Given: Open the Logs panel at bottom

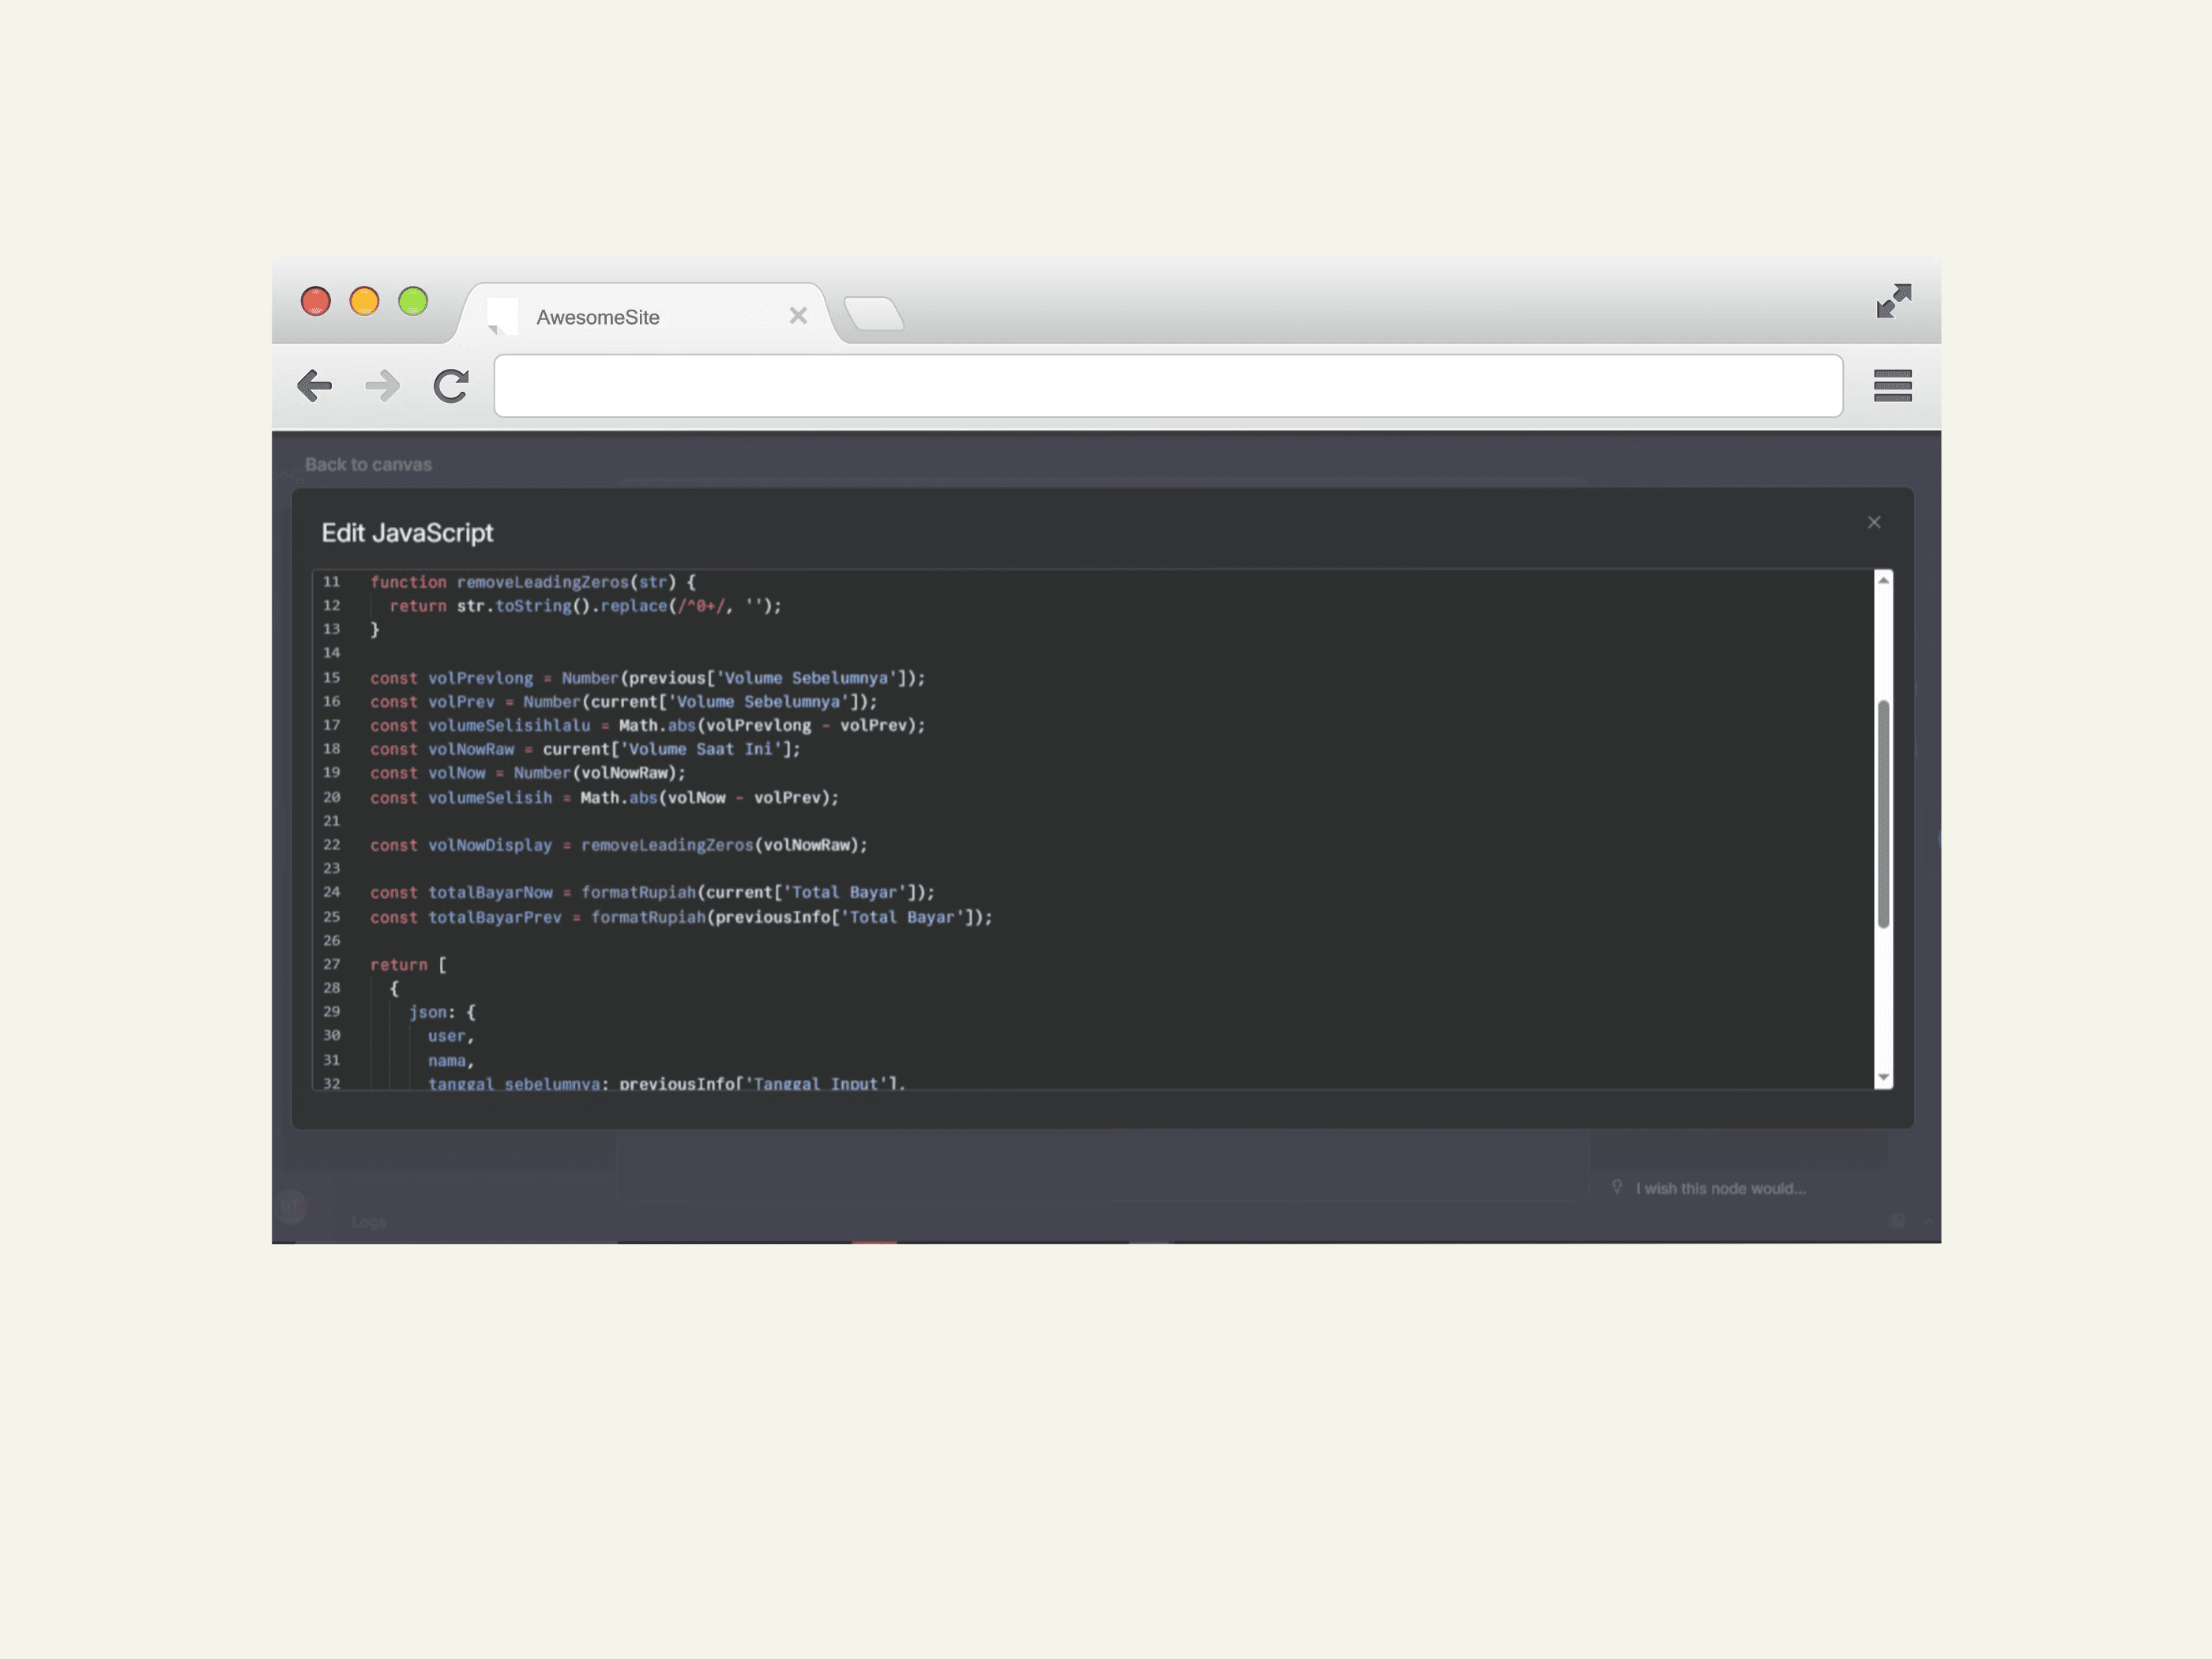Looking at the screenshot, I should [368, 1221].
